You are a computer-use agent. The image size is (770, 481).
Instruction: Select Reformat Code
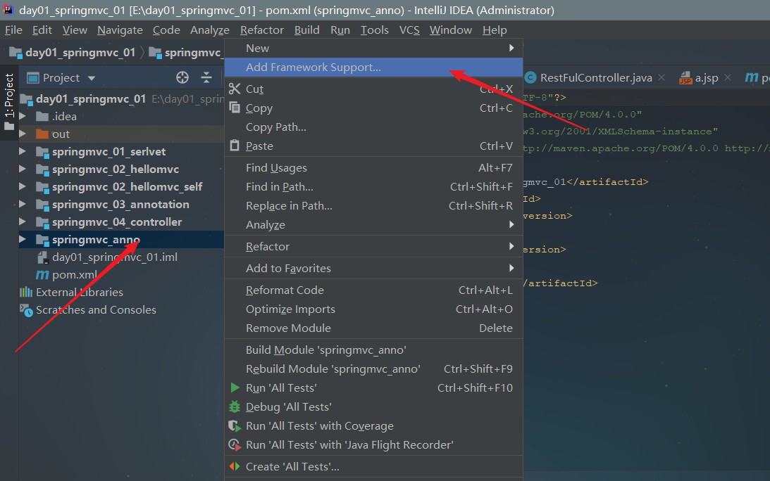(x=373, y=290)
